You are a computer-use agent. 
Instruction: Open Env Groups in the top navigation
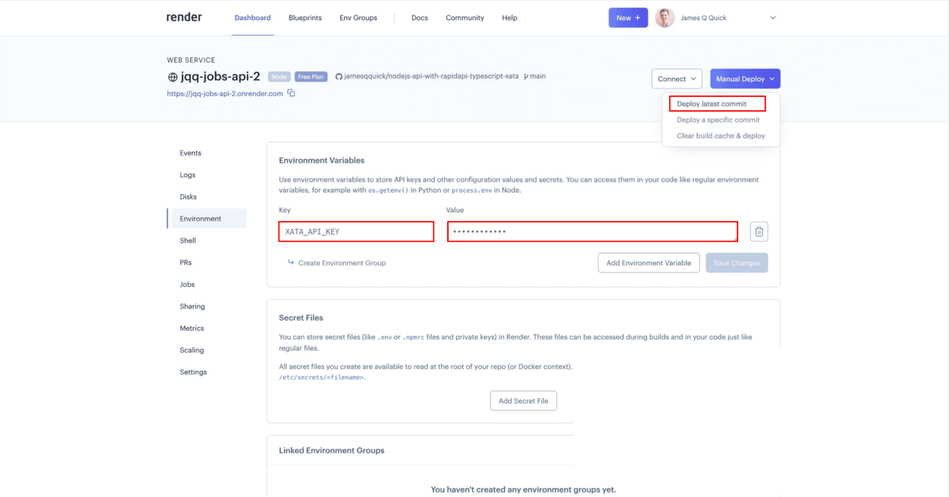358,18
